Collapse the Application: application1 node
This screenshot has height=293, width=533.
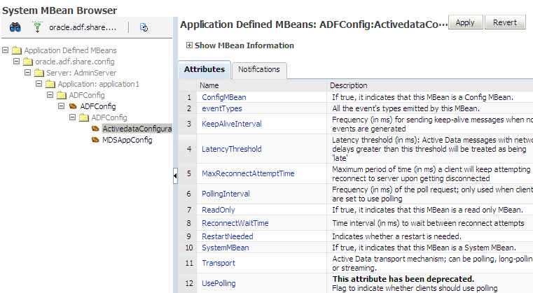pos(39,84)
